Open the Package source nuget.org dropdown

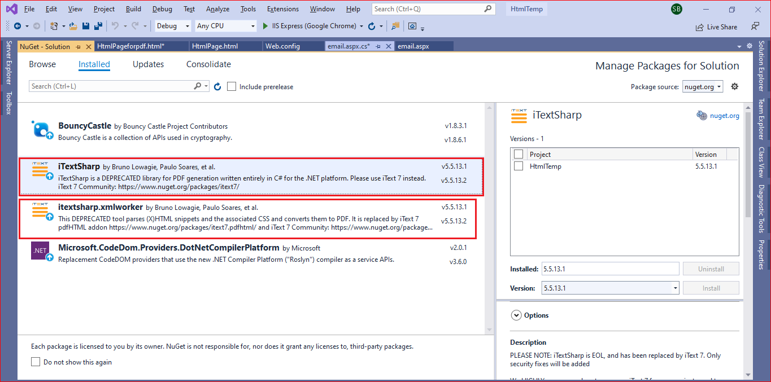pyautogui.click(x=703, y=86)
